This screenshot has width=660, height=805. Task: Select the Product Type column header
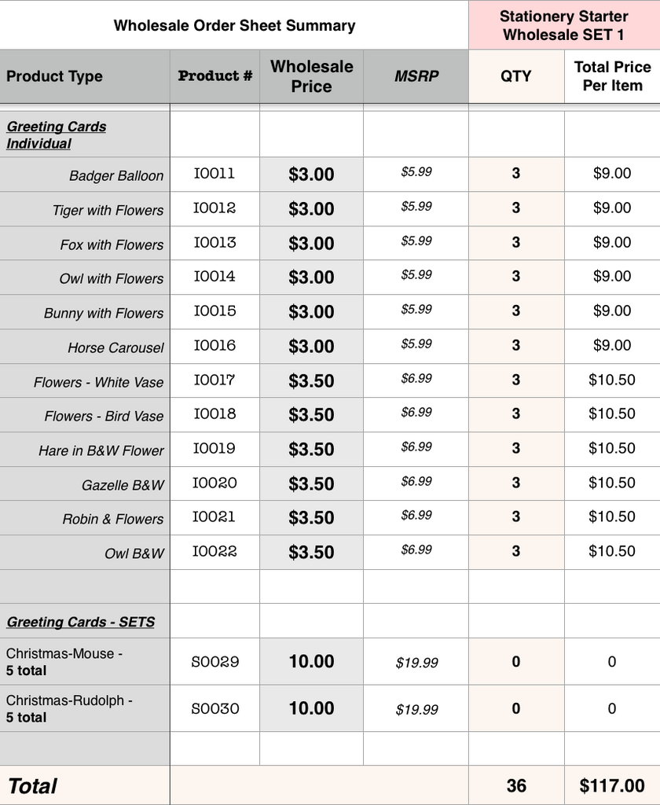coord(85,76)
